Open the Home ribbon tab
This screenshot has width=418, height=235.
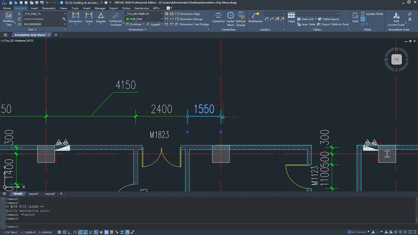[7, 8]
